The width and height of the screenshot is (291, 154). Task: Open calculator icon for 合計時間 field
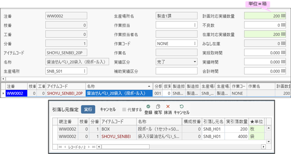point(283,71)
